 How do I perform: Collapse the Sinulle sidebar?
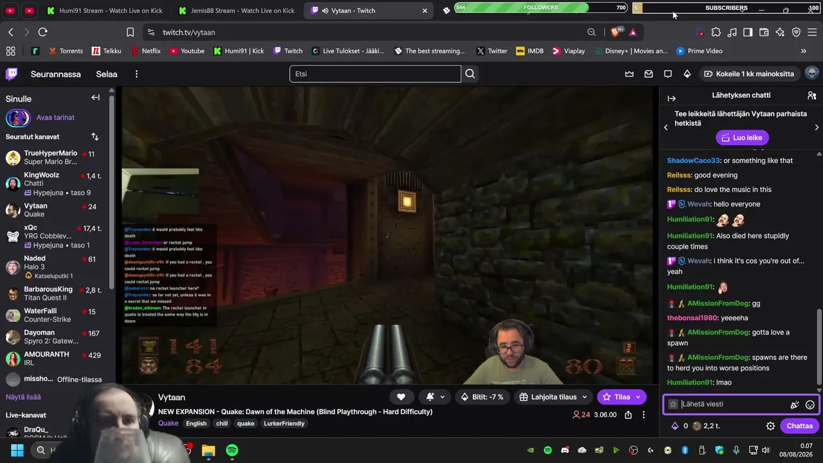95,98
